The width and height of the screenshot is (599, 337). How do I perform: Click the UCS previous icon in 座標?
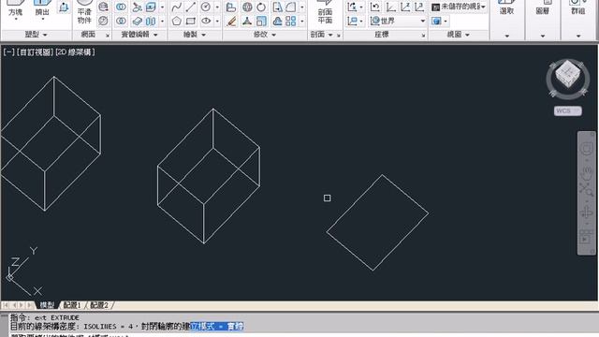pos(374,7)
